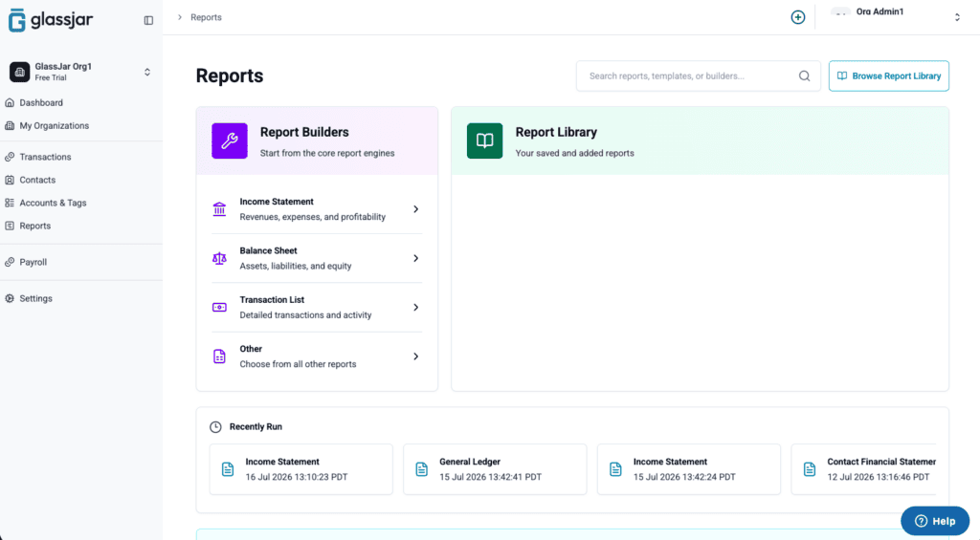The width and height of the screenshot is (980, 540).
Task: Click the Transactions sidebar icon
Action: tap(10, 157)
